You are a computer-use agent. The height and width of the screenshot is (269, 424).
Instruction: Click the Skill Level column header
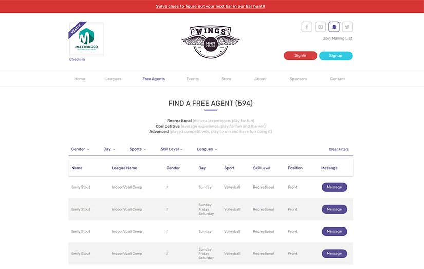pos(262,168)
